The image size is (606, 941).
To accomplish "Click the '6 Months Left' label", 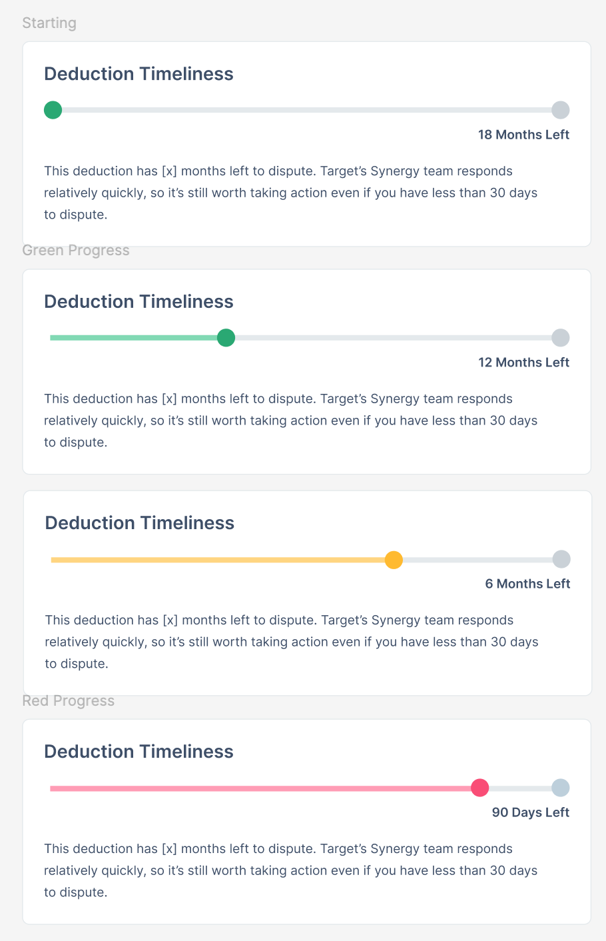I will [527, 584].
